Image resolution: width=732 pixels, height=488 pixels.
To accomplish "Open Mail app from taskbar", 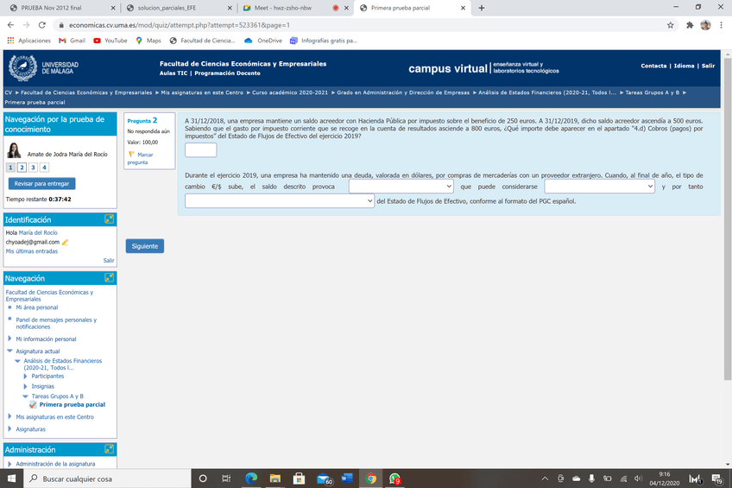I will click(324, 478).
